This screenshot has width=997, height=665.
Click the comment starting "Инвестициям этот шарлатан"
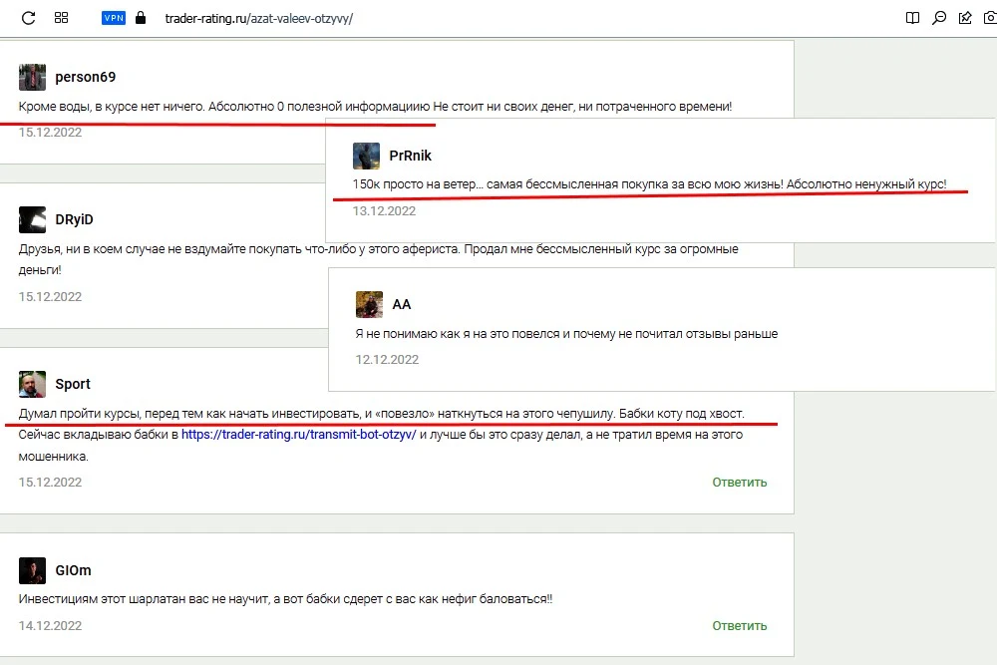click(285, 599)
